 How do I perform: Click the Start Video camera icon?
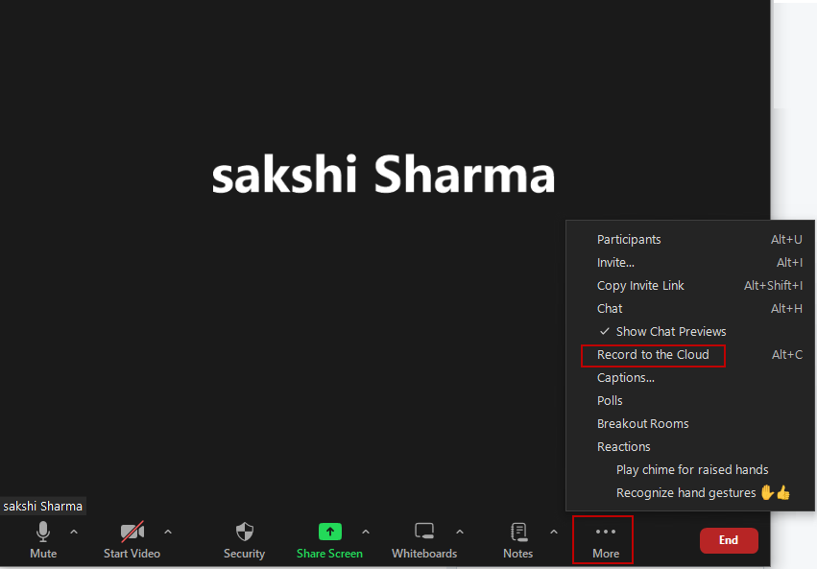click(132, 532)
